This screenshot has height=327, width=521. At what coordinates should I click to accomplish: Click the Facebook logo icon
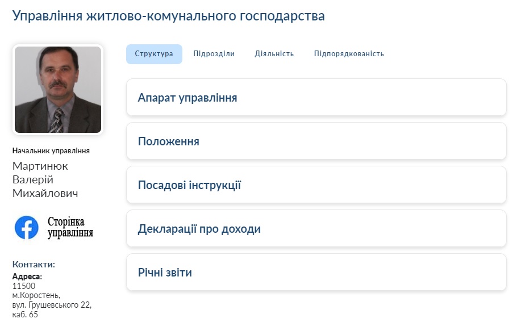27,228
